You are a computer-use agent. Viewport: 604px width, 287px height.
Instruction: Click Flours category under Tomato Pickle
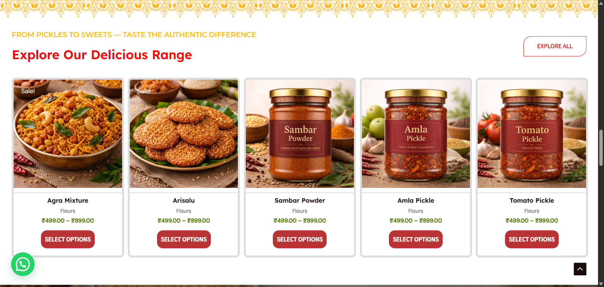click(532, 211)
